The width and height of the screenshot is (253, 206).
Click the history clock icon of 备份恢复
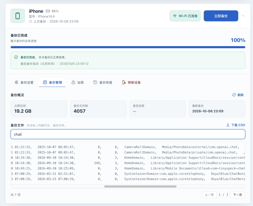click(x=95, y=82)
